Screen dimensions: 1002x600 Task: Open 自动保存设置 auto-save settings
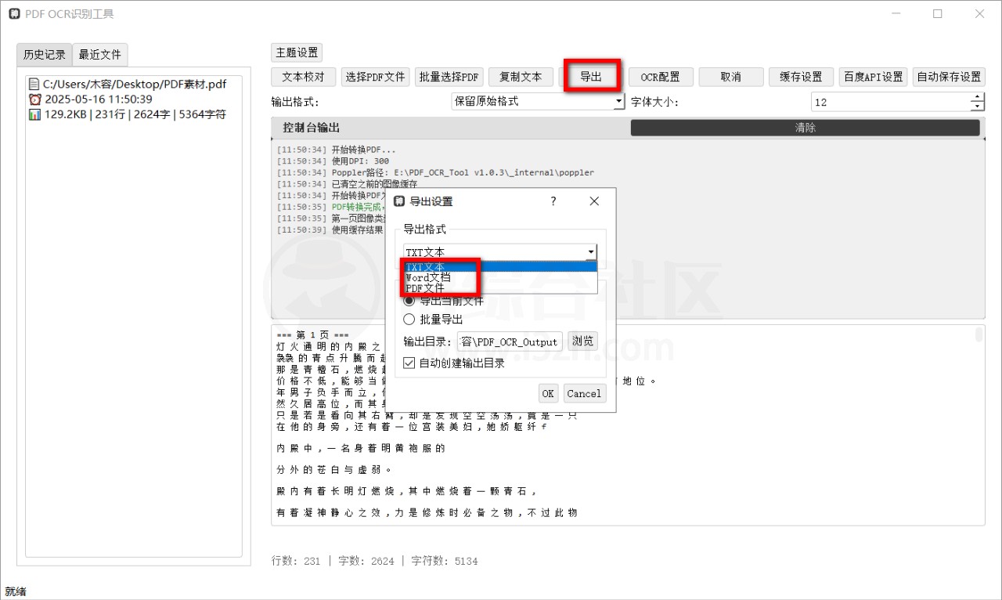click(x=949, y=77)
